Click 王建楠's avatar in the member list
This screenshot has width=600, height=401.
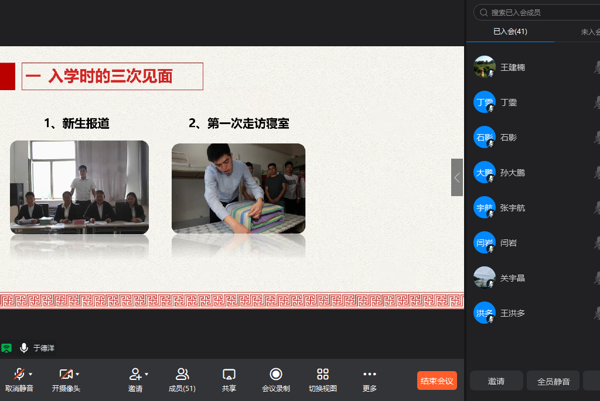coord(484,67)
